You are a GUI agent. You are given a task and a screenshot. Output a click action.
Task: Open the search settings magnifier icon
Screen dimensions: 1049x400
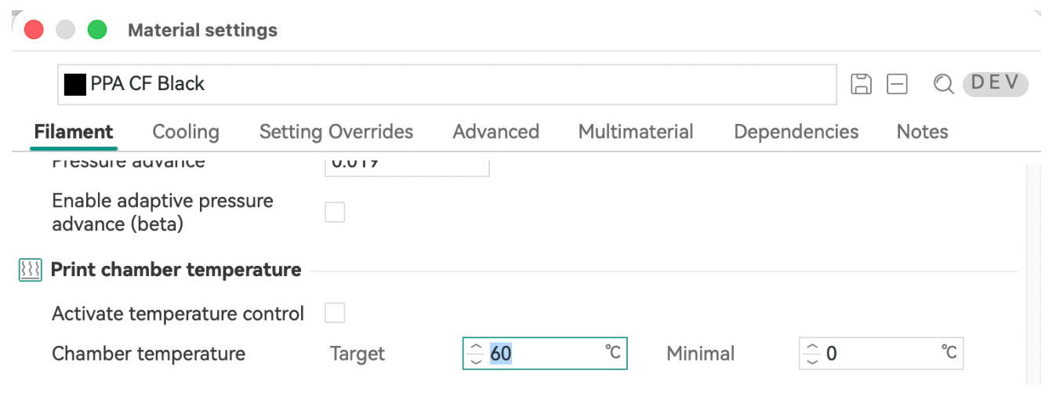(x=943, y=84)
